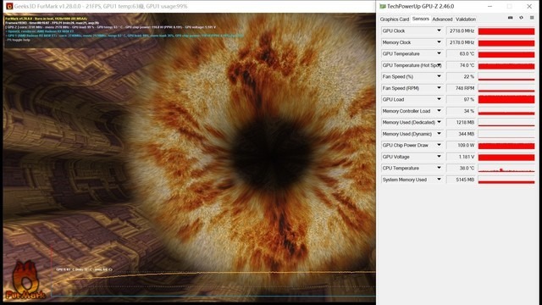
Task: Switch to the Graphics Card tab
Action: (x=395, y=19)
